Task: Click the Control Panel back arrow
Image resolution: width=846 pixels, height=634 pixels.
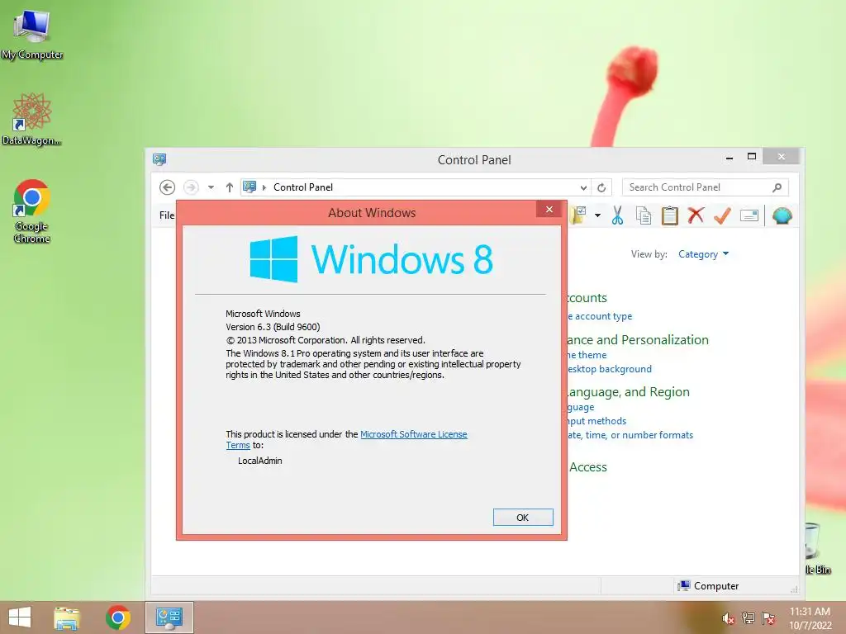Action: [167, 187]
